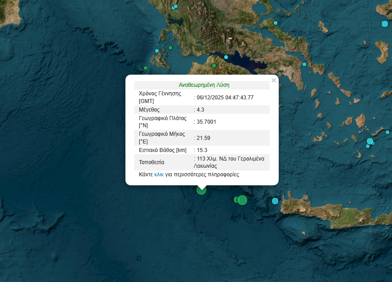Click the green marker east of Kefalonia
The image size is (392, 282).
[x=170, y=48]
